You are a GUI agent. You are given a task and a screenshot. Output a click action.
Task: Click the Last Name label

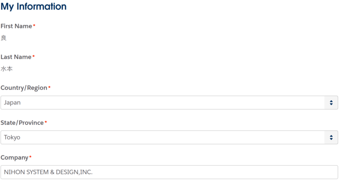pos(16,57)
